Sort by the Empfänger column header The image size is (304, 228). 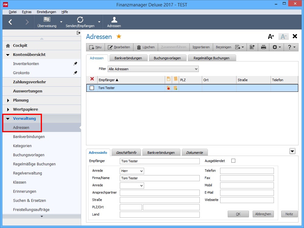click(131, 80)
